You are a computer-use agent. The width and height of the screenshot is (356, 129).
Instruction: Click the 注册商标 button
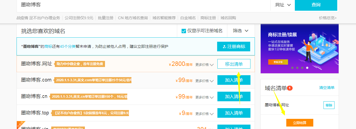click(x=234, y=46)
